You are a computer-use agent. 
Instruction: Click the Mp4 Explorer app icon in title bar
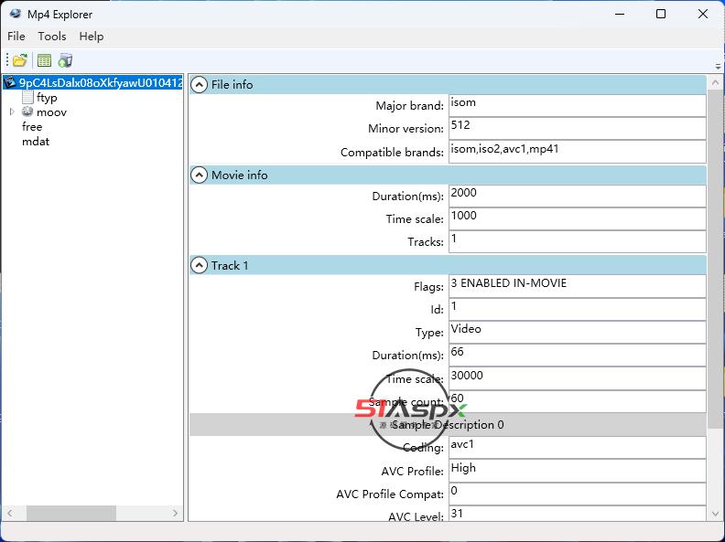[x=16, y=14]
